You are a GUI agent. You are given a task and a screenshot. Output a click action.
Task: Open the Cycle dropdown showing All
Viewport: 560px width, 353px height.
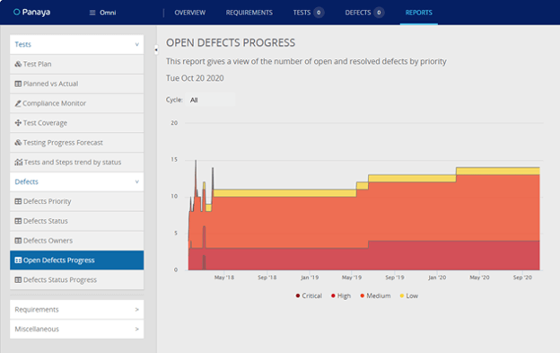coord(210,100)
